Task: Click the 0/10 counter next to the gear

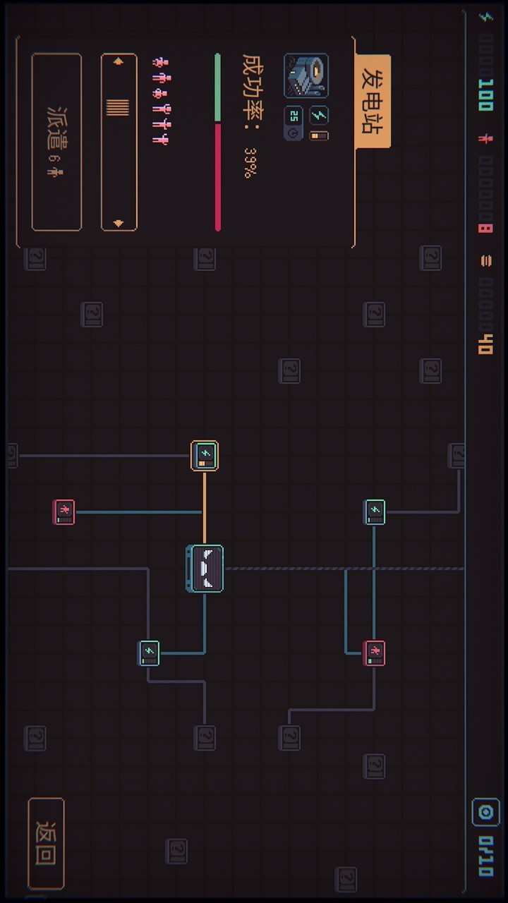Action: click(x=485, y=856)
